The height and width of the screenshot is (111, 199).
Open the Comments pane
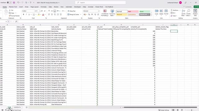(187, 7)
